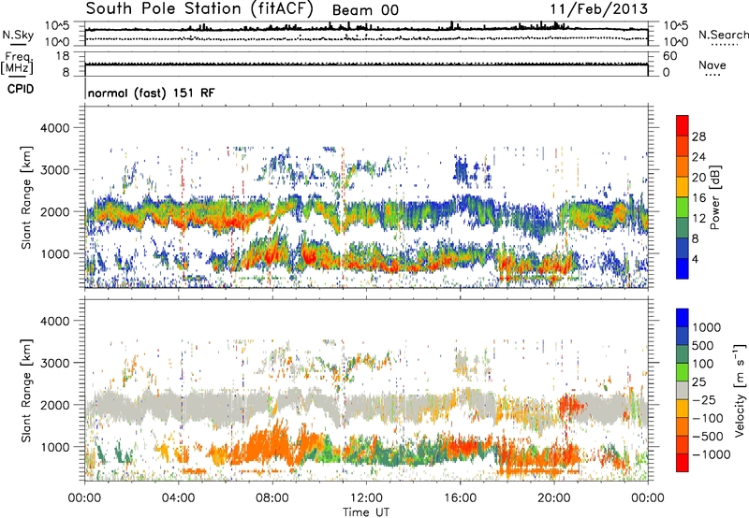Click the '-25' tick on the velocity colorbar
749x518 pixels.
pos(704,399)
